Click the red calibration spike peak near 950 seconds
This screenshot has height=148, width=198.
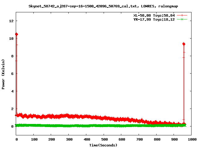click(184, 44)
